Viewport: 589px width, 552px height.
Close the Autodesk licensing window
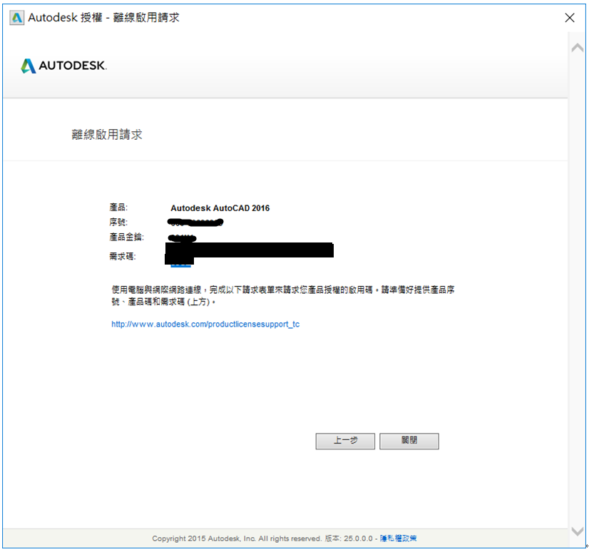click(x=570, y=18)
